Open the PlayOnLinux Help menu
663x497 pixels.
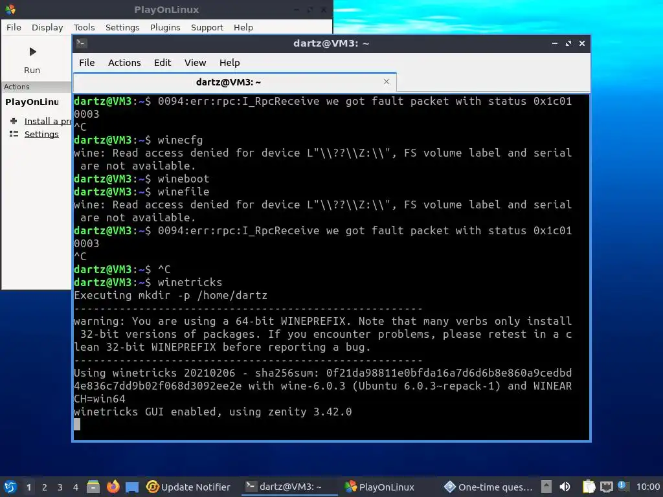(243, 27)
